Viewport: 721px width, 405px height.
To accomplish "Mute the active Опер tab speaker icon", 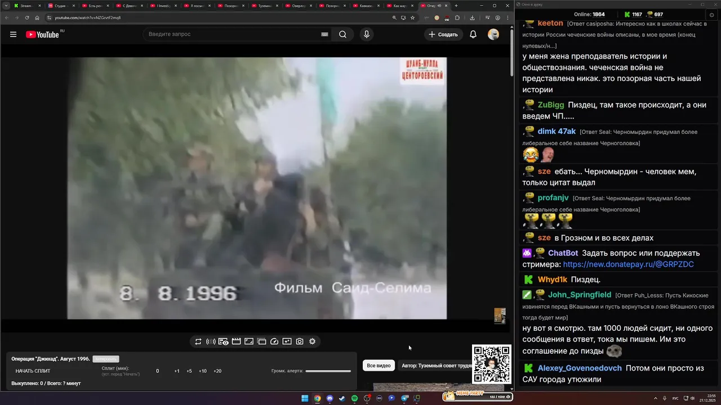I will [440, 6].
